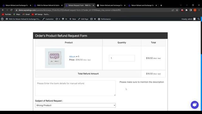Open the search magnifier in the admin bar

199,19
